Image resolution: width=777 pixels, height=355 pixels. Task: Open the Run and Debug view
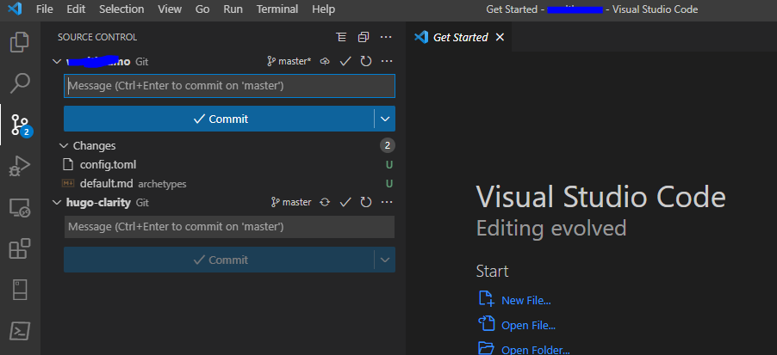(x=20, y=166)
